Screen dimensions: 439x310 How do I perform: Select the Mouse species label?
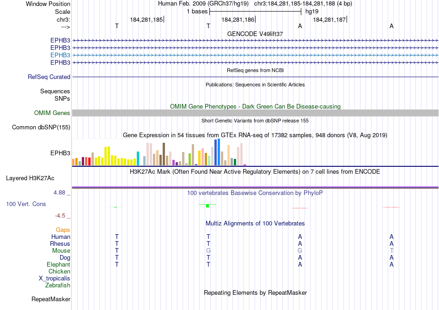pos(61,251)
